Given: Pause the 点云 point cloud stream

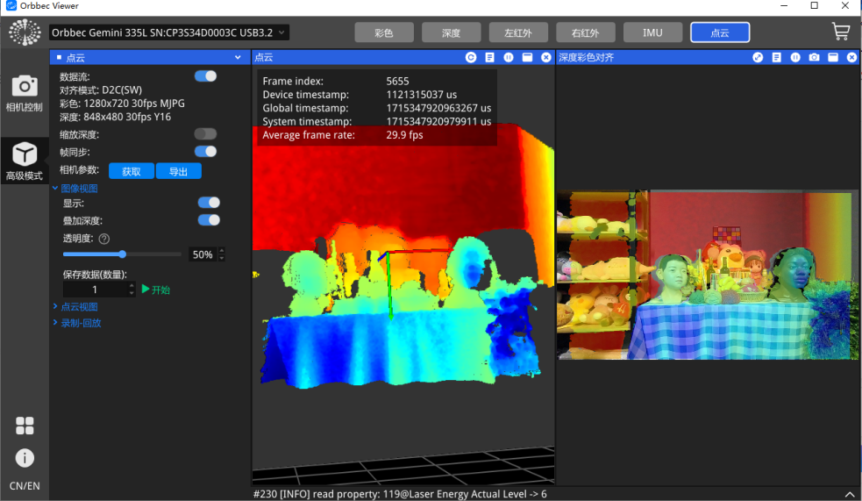Looking at the screenshot, I should 508,57.
